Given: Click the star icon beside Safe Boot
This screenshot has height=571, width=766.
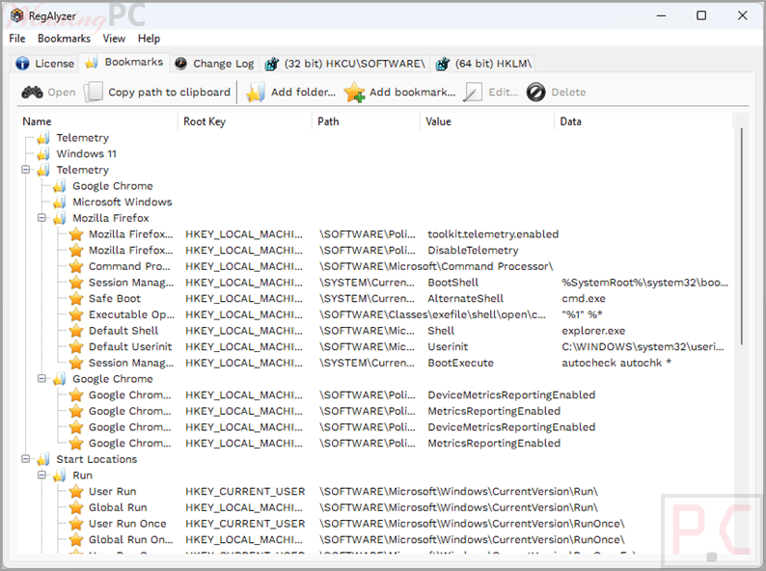Looking at the screenshot, I should pos(75,298).
